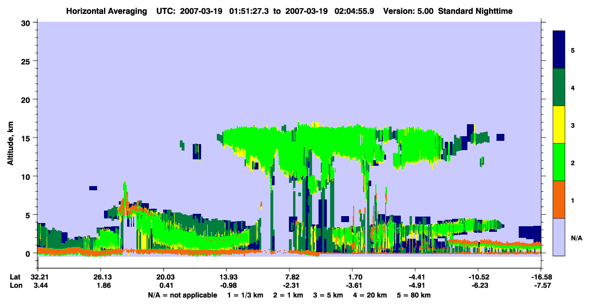Click the 'Altitude, km' axis label
The height and width of the screenshot is (308, 601).
point(10,143)
